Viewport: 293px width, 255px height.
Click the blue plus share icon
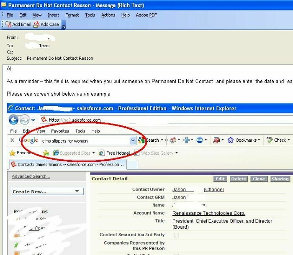coord(187,140)
